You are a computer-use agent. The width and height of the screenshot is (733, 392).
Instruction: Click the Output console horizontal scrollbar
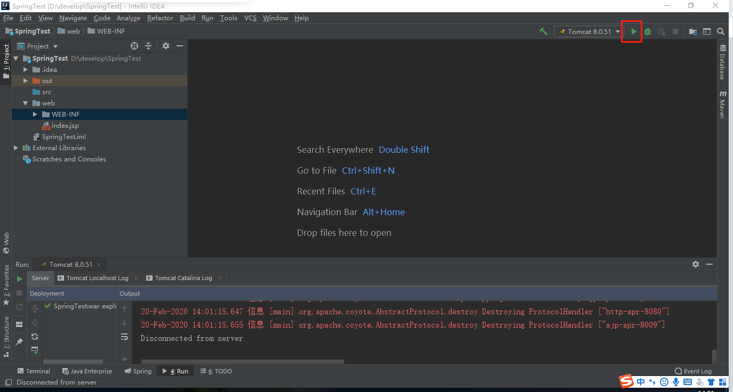coord(243,362)
